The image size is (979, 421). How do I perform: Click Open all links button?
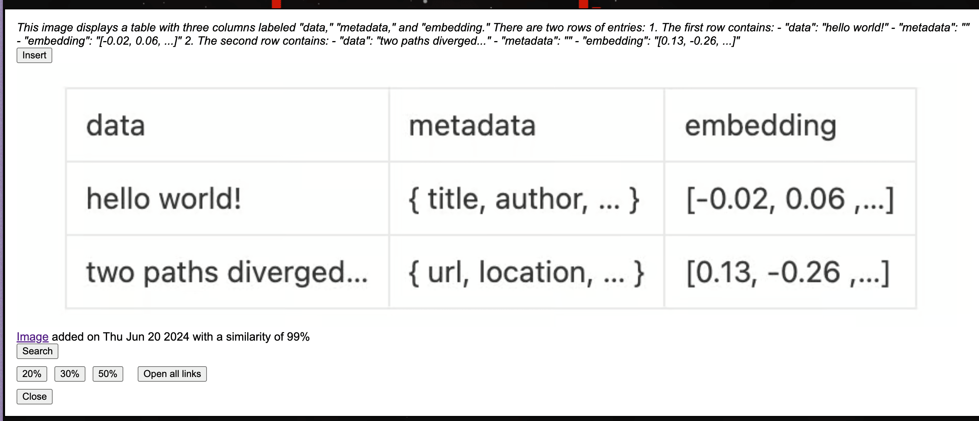coord(172,374)
